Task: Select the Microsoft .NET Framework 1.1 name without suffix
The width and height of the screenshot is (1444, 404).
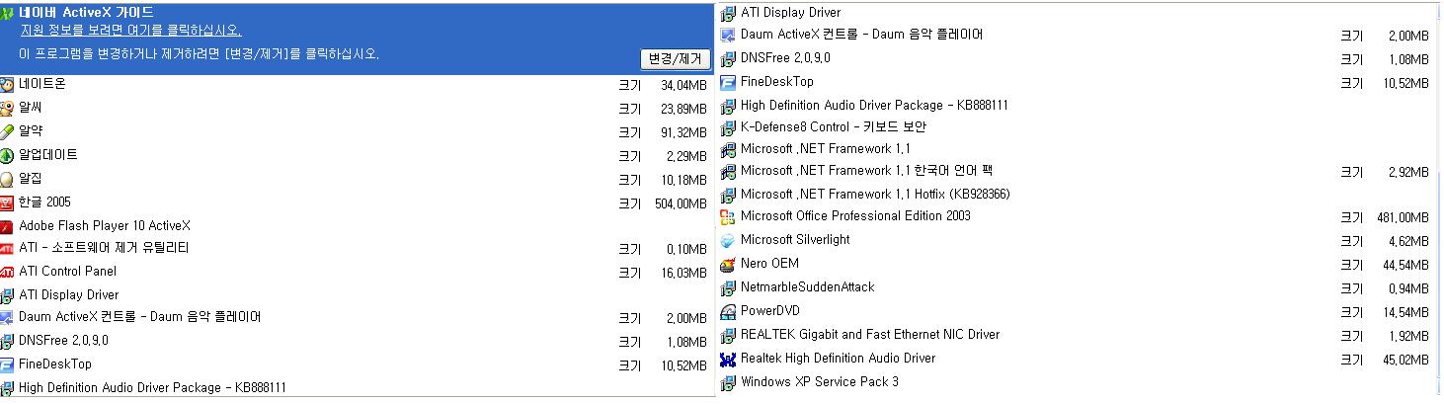Action: [x=825, y=149]
